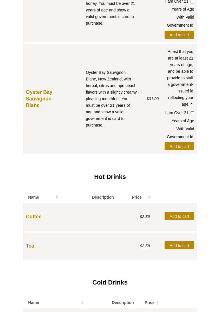Click sort arrows beside Cold Drinks Price column
The image size is (220, 312).
157,303
